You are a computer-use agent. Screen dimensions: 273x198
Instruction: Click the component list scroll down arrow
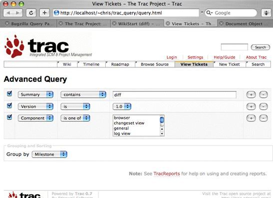[x=162, y=134]
